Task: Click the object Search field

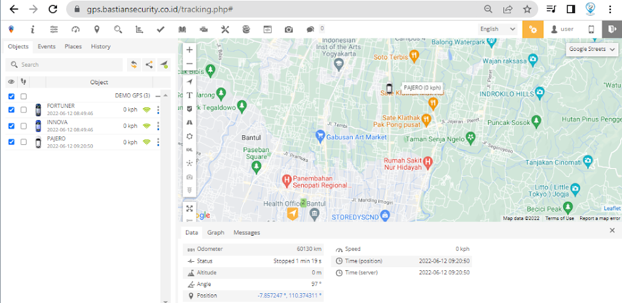Action: tap(64, 65)
